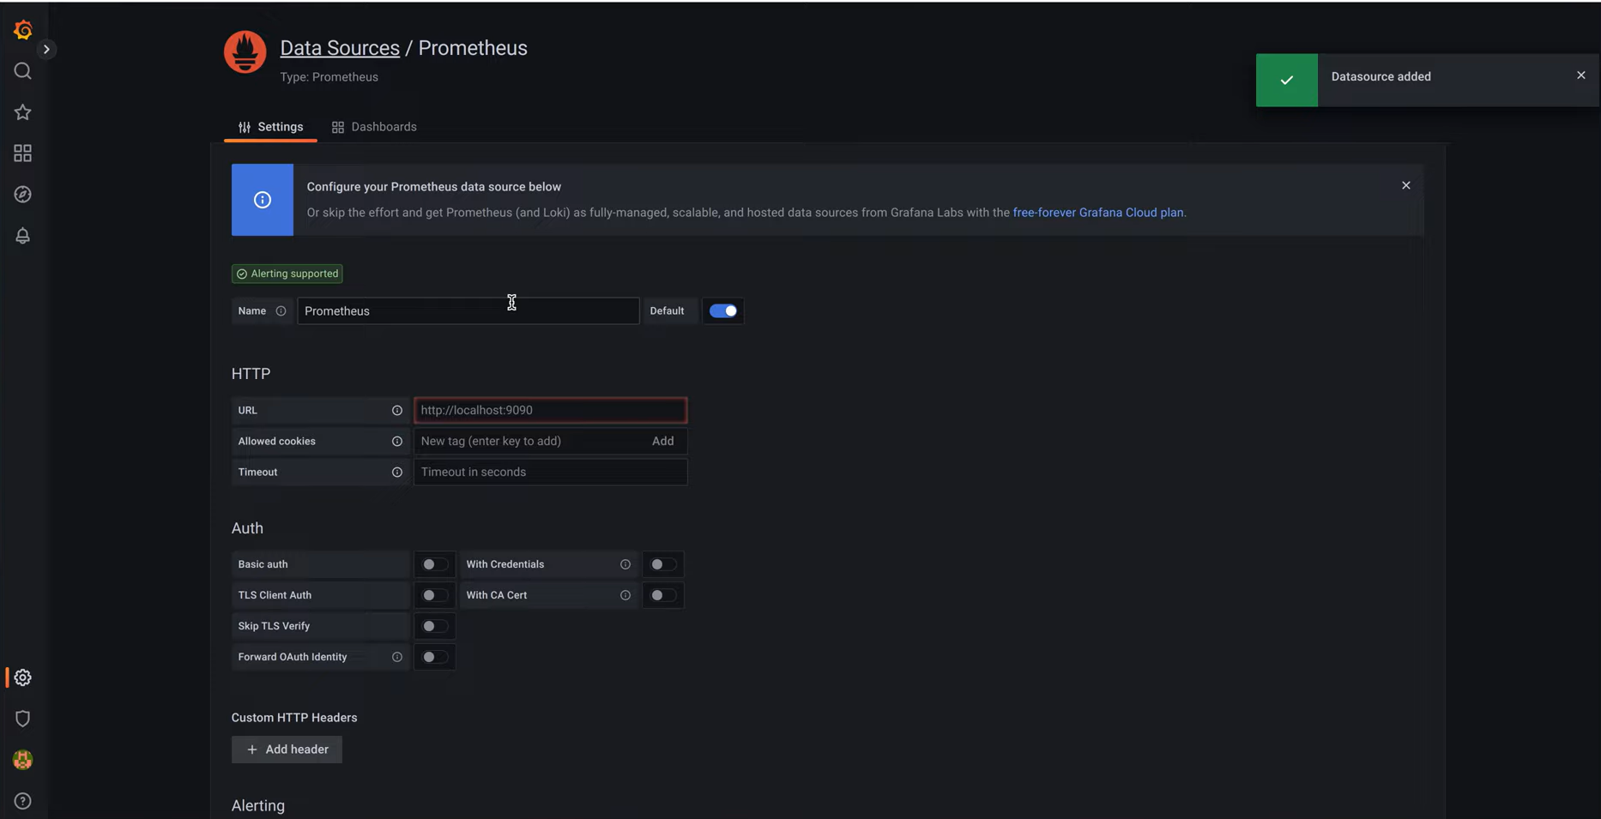1601x819 pixels.
Task: Open the Help question mark icon
Action: click(22, 801)
